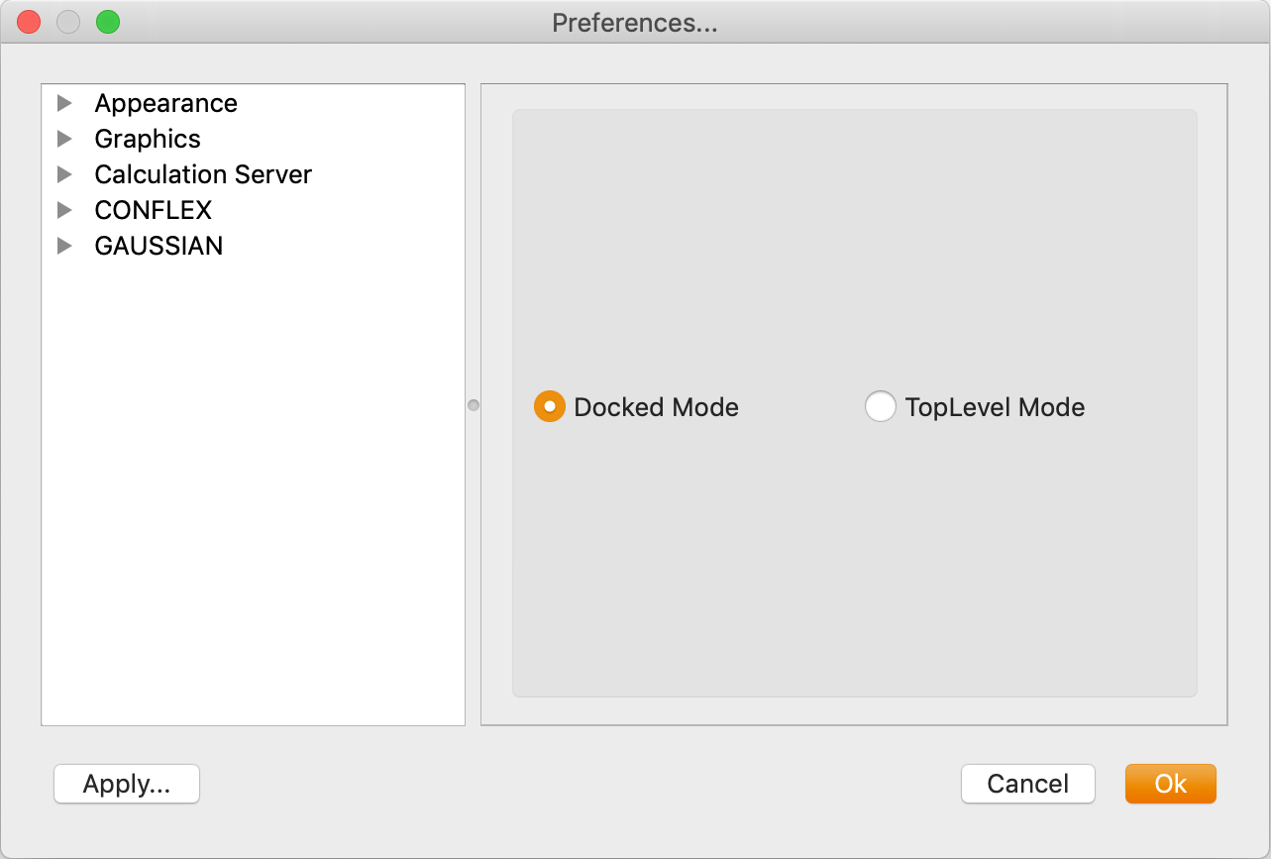Screen dimensions: 1271x859
Task: Click the splitter handle between panels
Action: pyautogui.click(x=474, y=405)
